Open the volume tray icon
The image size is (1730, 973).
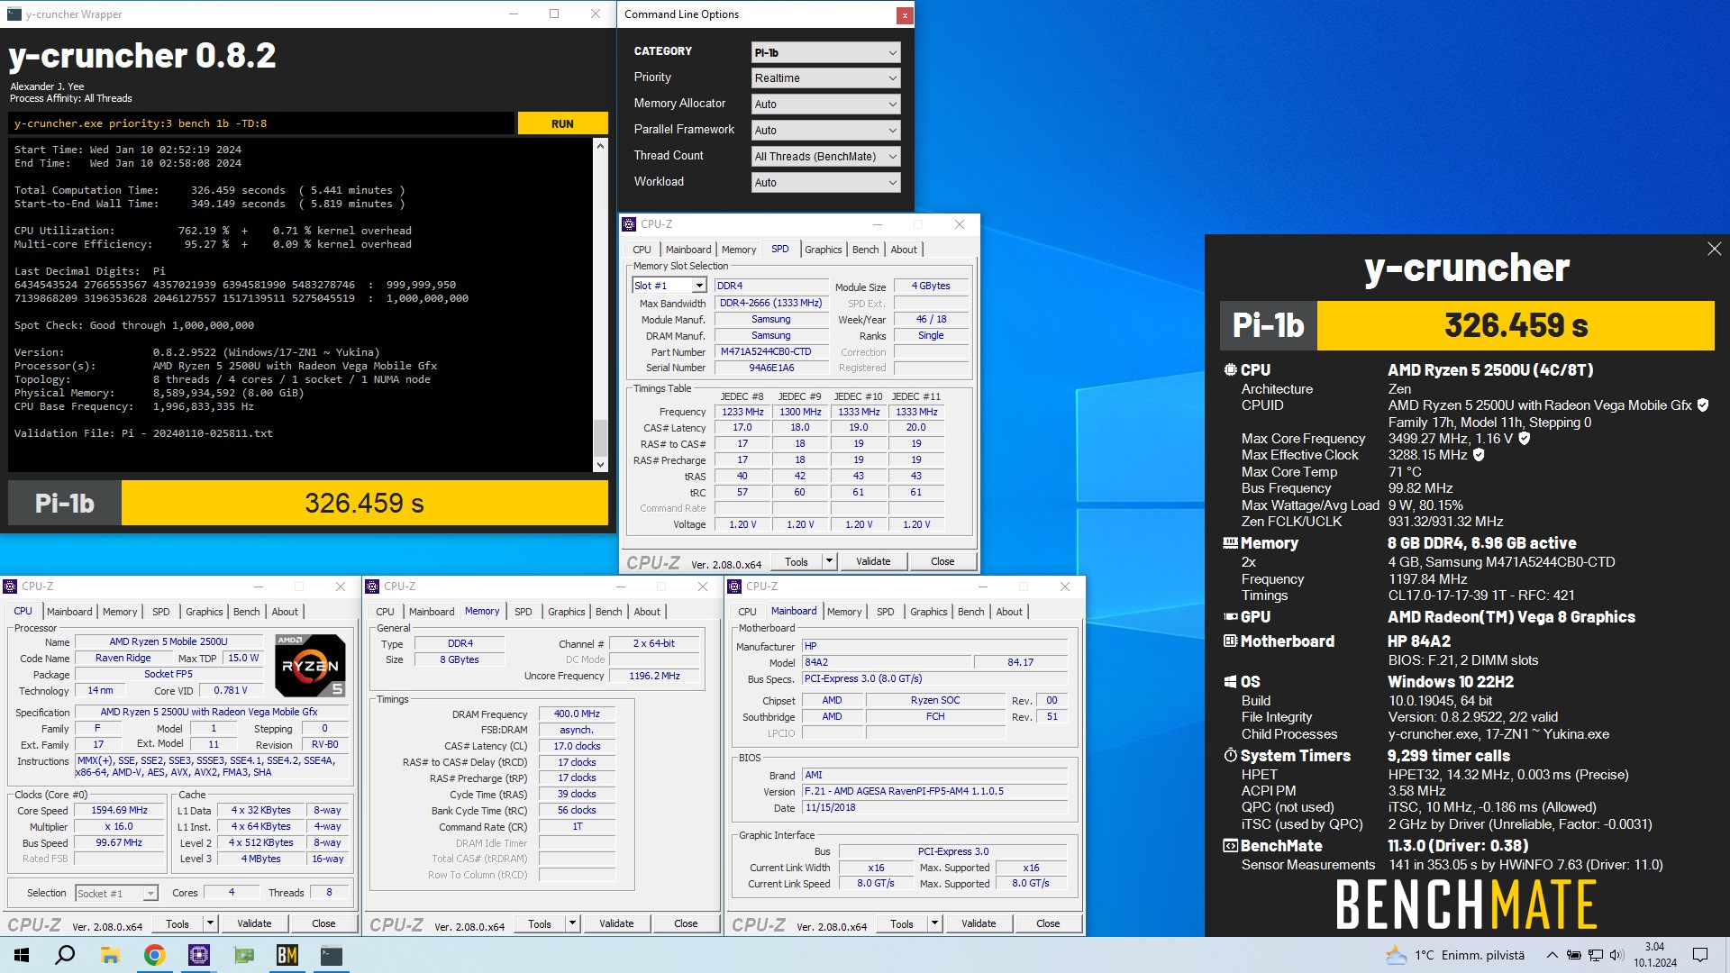coord(1616,955)
